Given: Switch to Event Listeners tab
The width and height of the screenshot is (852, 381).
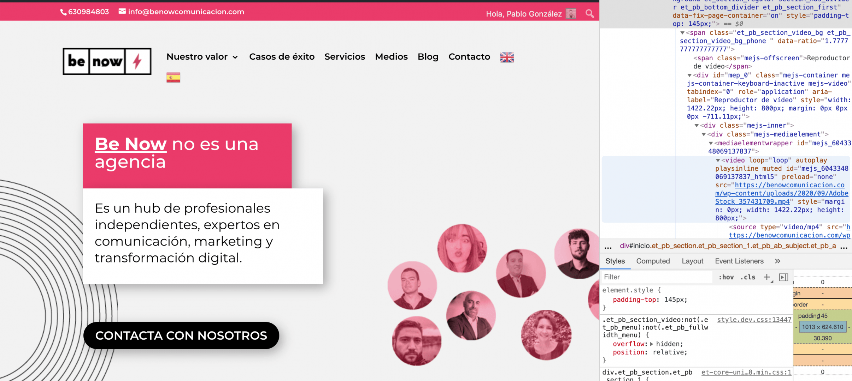Looking at the screenshot, I should click(x=739, y=261).
